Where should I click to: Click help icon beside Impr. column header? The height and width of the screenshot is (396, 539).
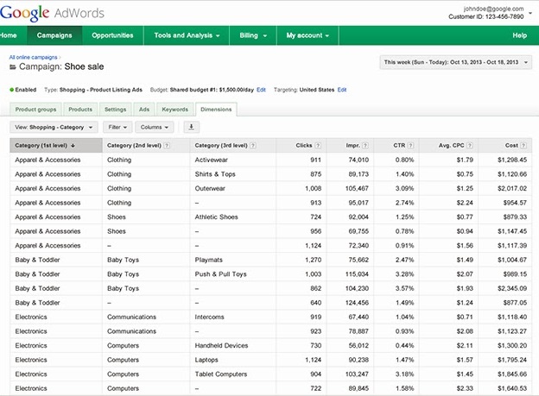366,146
